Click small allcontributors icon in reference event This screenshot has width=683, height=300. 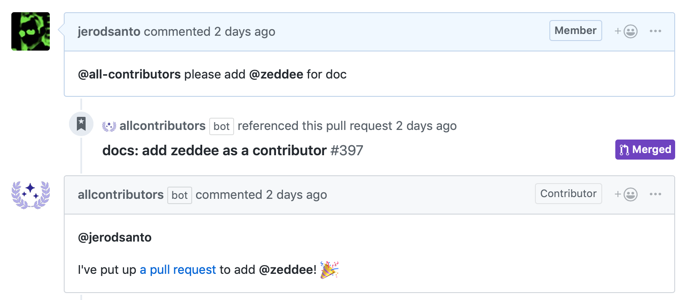[109, 126]
